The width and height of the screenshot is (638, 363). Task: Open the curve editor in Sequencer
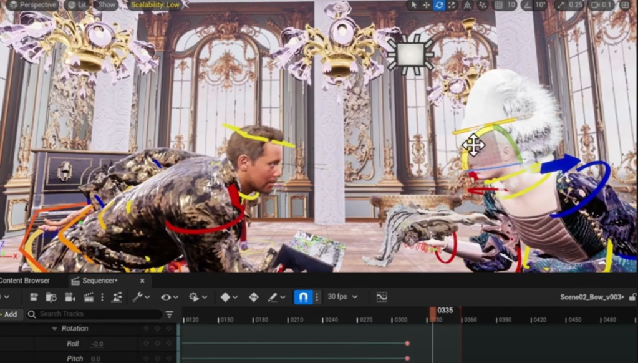(x=382, y=298)
